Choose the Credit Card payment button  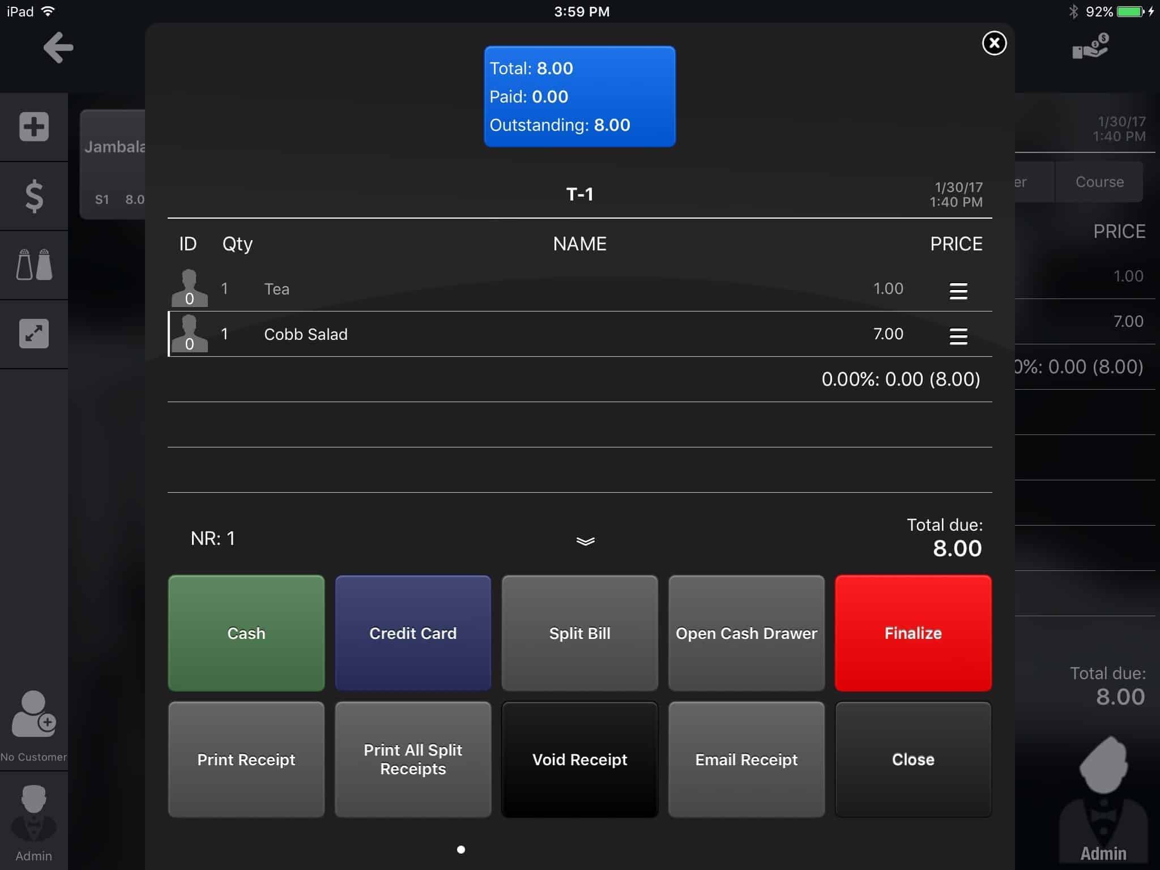(413, 633)
